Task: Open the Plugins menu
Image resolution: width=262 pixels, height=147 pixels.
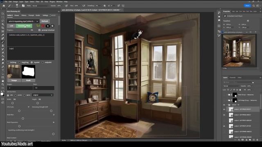Action: (52, 2)
